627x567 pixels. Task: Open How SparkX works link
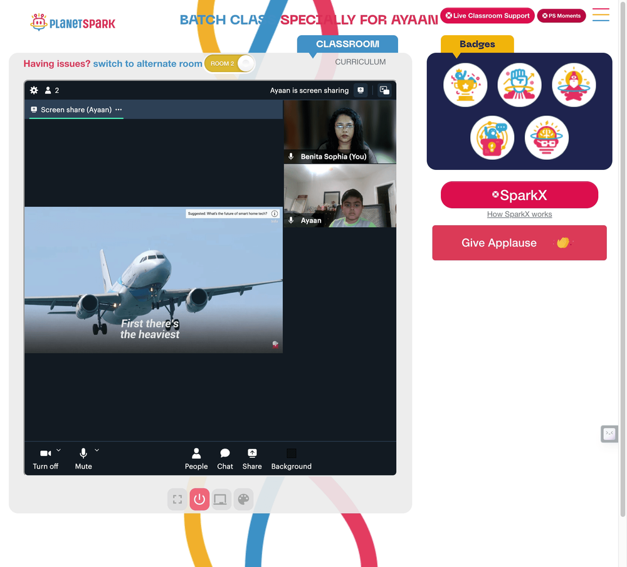(519, 215)
